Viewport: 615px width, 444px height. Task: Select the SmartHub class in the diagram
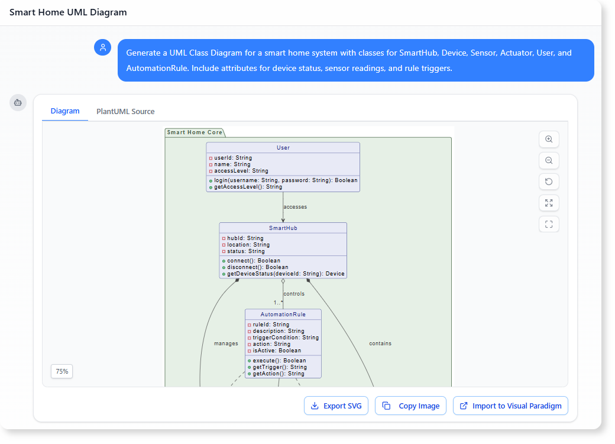pos(283,251)
